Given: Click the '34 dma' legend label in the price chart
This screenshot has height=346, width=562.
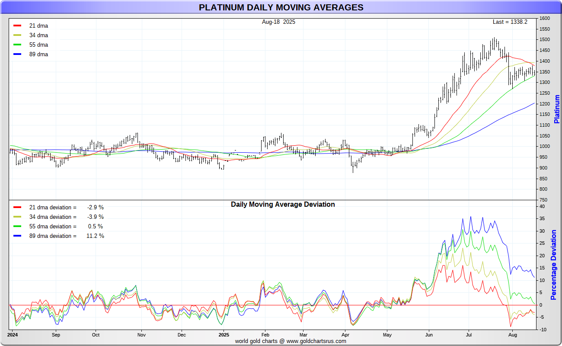Looking at the screenshot, I should point(38,35).
